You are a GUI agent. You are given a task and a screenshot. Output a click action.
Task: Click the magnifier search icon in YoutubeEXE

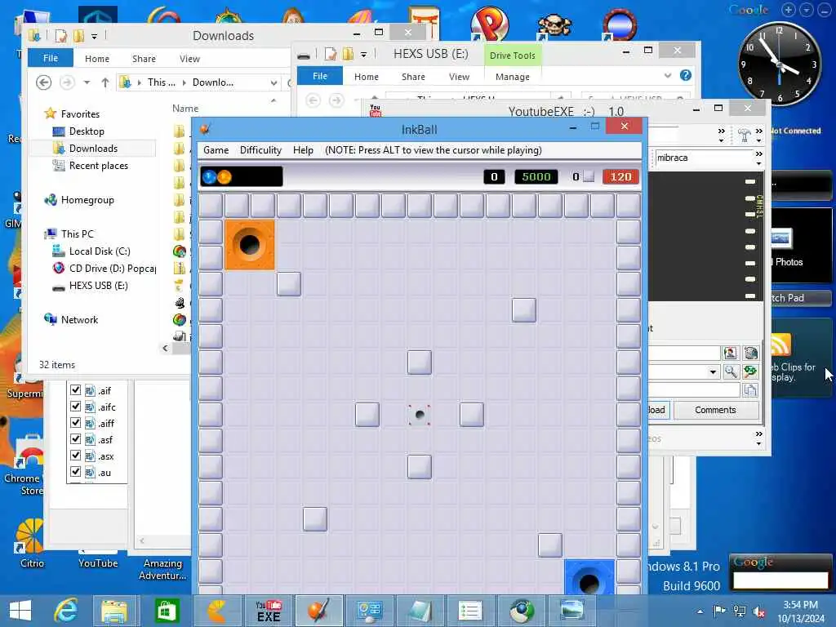[x=731, y=371]
